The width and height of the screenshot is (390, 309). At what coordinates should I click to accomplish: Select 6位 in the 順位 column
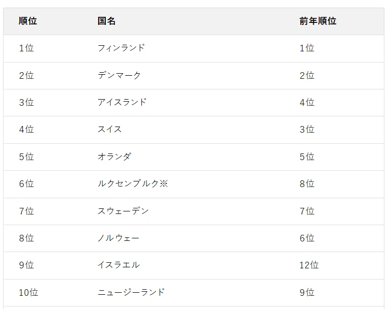point(26,183)
